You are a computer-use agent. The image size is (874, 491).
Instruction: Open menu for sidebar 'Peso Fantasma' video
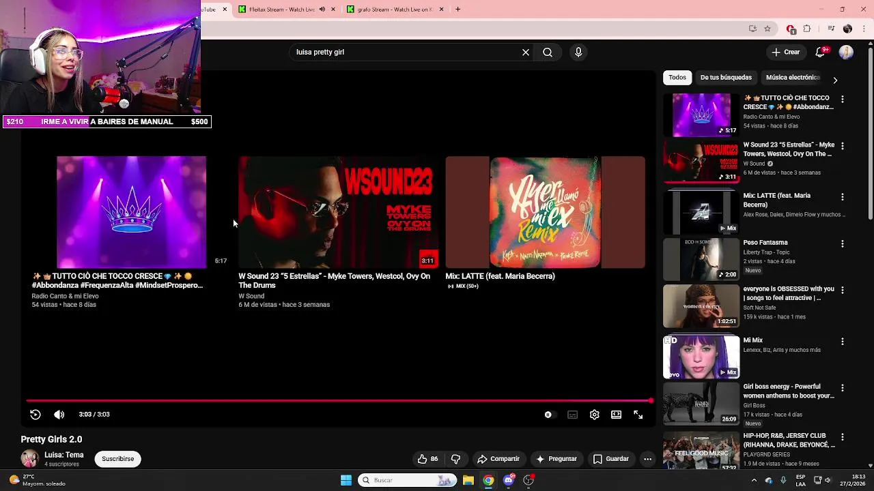tap(843, 243)
